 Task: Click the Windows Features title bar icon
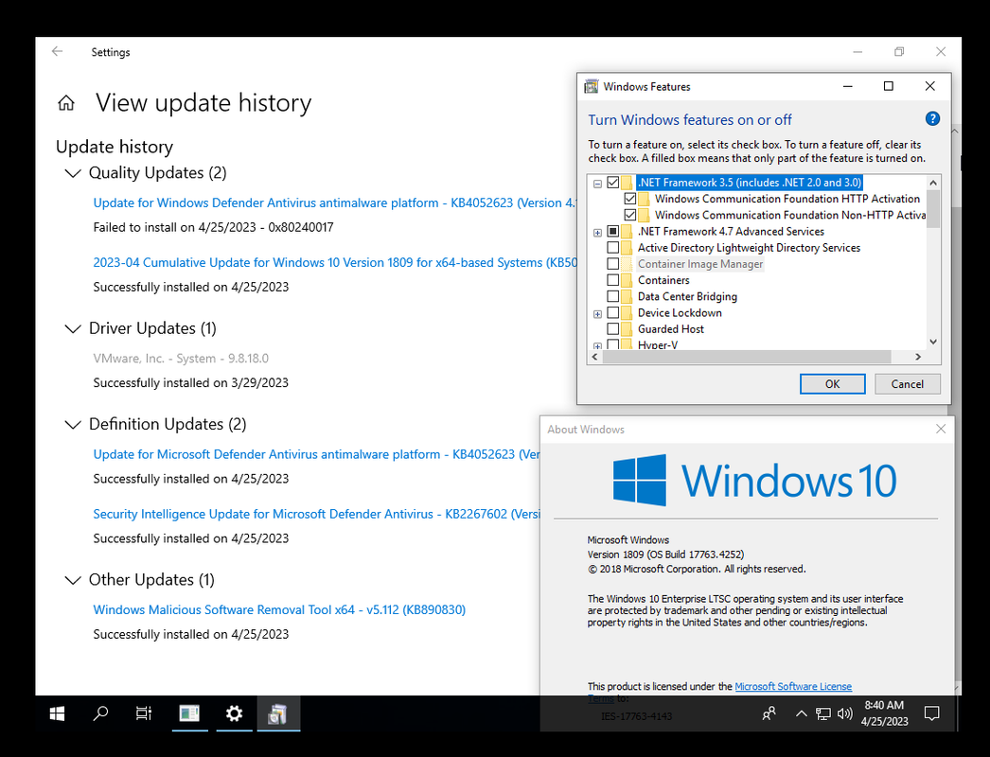point(591,86)
